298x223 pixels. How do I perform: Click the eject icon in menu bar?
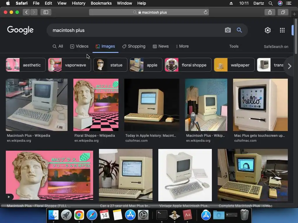click(x=231, y=3)
